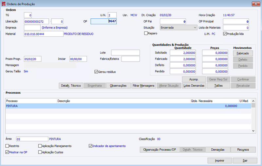Click the Descrição column header
262x166 pixels.
pos(124,101)
